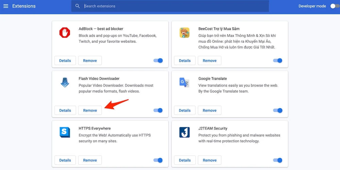340x170 pixels.
Task: Open Details for J2TEAM Security
Action: [x=185, y=160]
